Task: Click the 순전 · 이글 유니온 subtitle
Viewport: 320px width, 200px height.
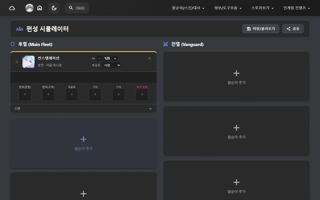Action: point(50,65)
